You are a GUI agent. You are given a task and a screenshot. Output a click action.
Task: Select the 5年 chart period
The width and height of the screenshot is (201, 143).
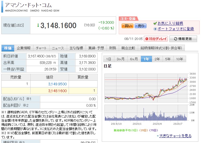coord(168,59)
